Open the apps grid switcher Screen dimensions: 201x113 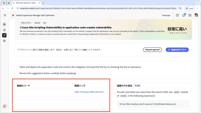190,15
